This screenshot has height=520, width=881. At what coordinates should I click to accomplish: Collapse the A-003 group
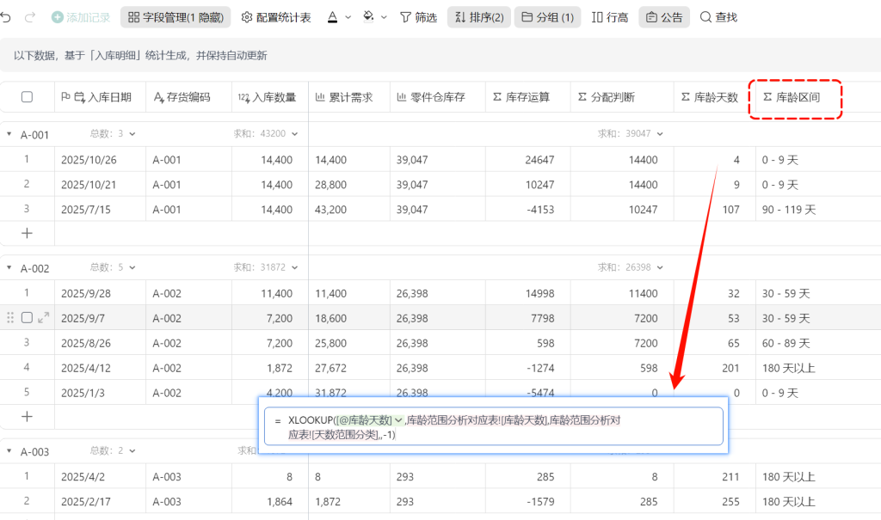[x=9, y=451]
